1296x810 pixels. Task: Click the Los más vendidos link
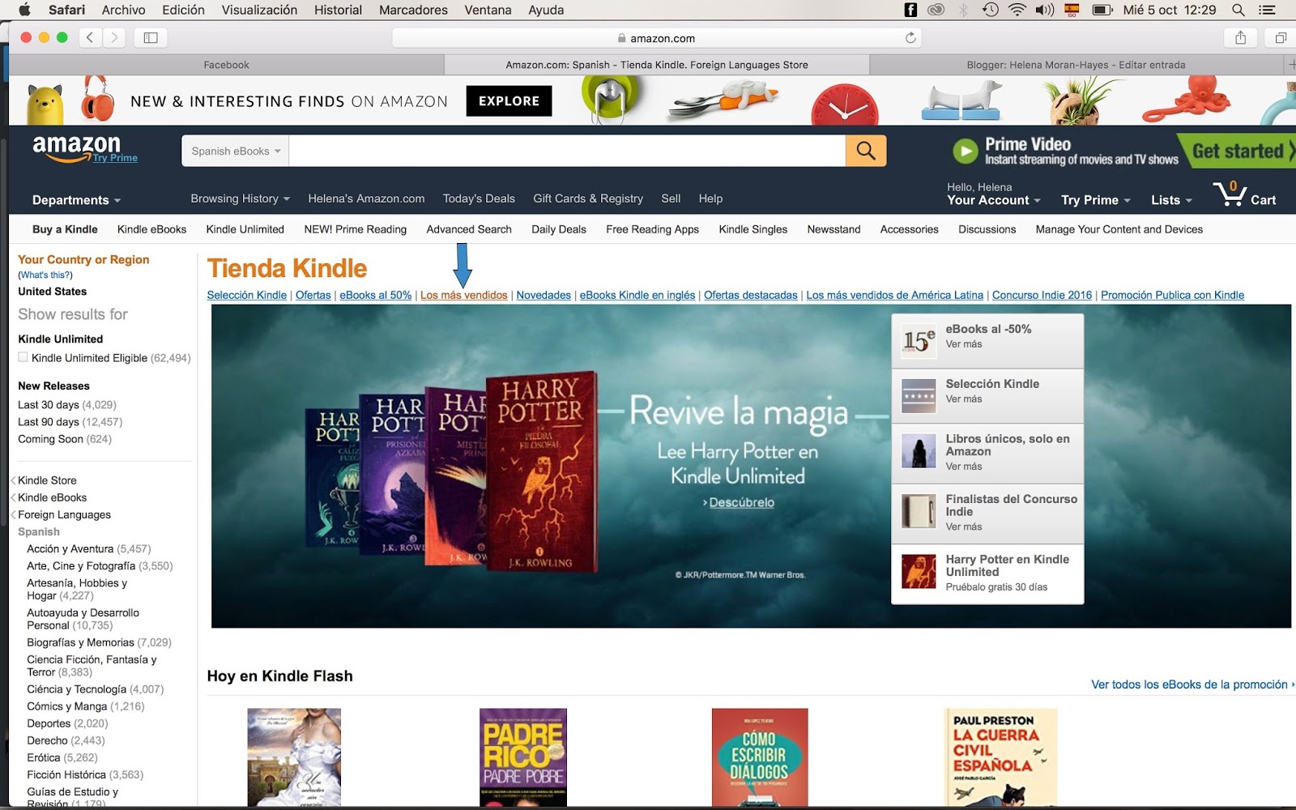point(464,295)
